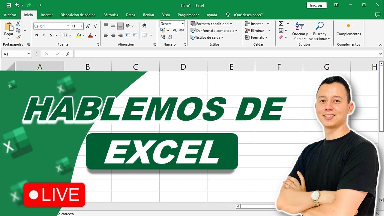Switch to the Insertar tab

coord(47,15)
